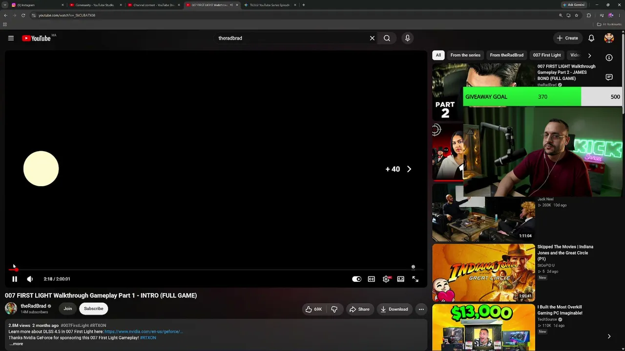Toggle closed captions
The width and height of the screenshot is (625, 351).
coord(372,279)
